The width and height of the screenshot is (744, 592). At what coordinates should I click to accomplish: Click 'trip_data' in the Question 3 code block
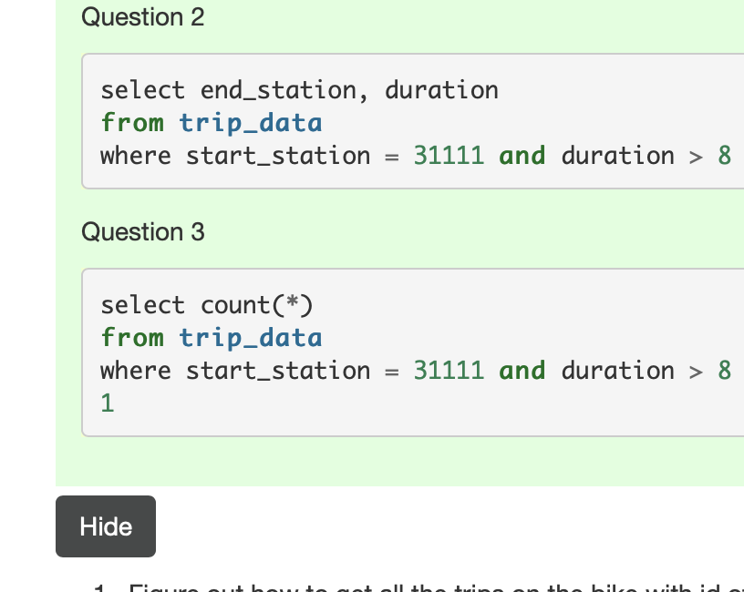point(251,338)
